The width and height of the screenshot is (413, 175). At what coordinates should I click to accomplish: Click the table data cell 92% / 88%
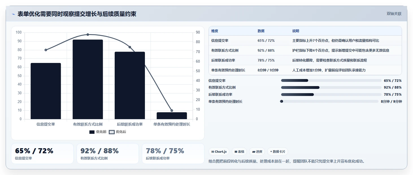click(x=266, y=51)
